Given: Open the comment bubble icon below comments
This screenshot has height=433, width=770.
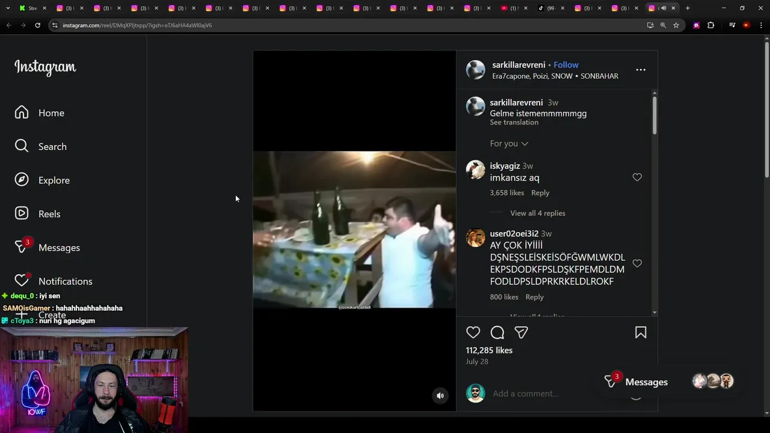Looking at the screenshot, I should [x=497, y=333].
